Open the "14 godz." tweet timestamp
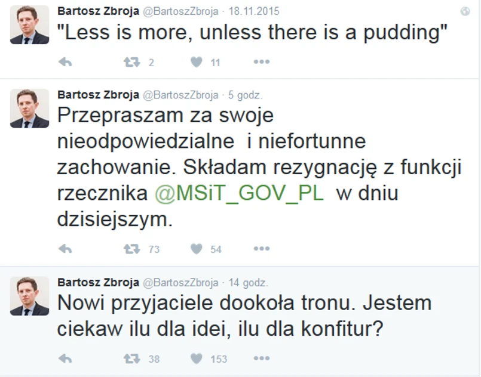481x377 pixels. 248,282
